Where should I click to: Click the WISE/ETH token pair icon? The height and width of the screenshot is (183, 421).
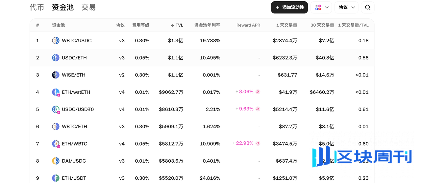(56, 75)
